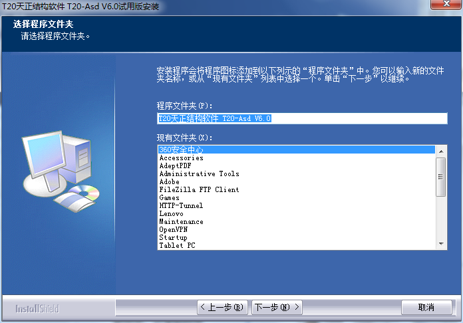Choose the Games folder entry

[297, 197]
